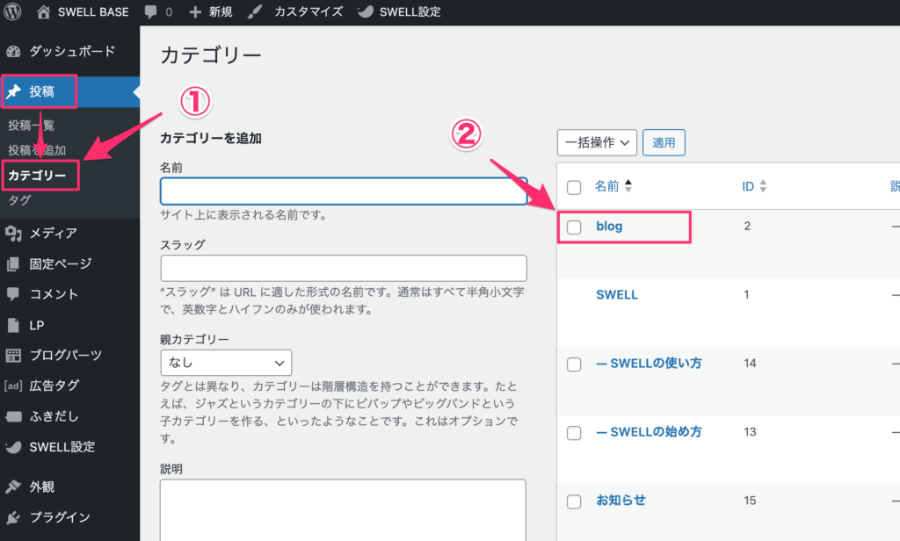This screenshot has height=541, width=900.
Task: Click the ふきだし speech balloon icon
Action: (14, 415)
